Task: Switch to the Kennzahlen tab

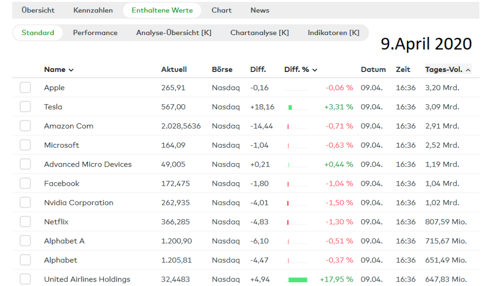Action: tap(93, 11)
